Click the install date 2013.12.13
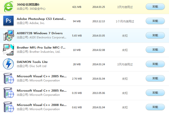 tap(99, 21)
